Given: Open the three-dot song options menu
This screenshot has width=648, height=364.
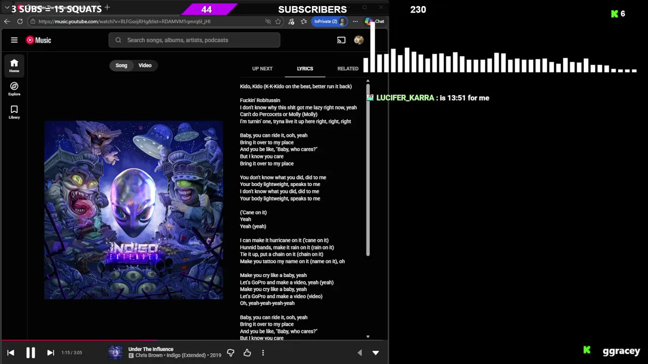Looking at the screenshot, I should coord(263,353).
